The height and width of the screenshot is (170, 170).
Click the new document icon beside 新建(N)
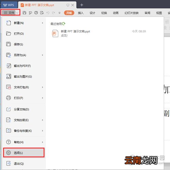tap(8, 23)
